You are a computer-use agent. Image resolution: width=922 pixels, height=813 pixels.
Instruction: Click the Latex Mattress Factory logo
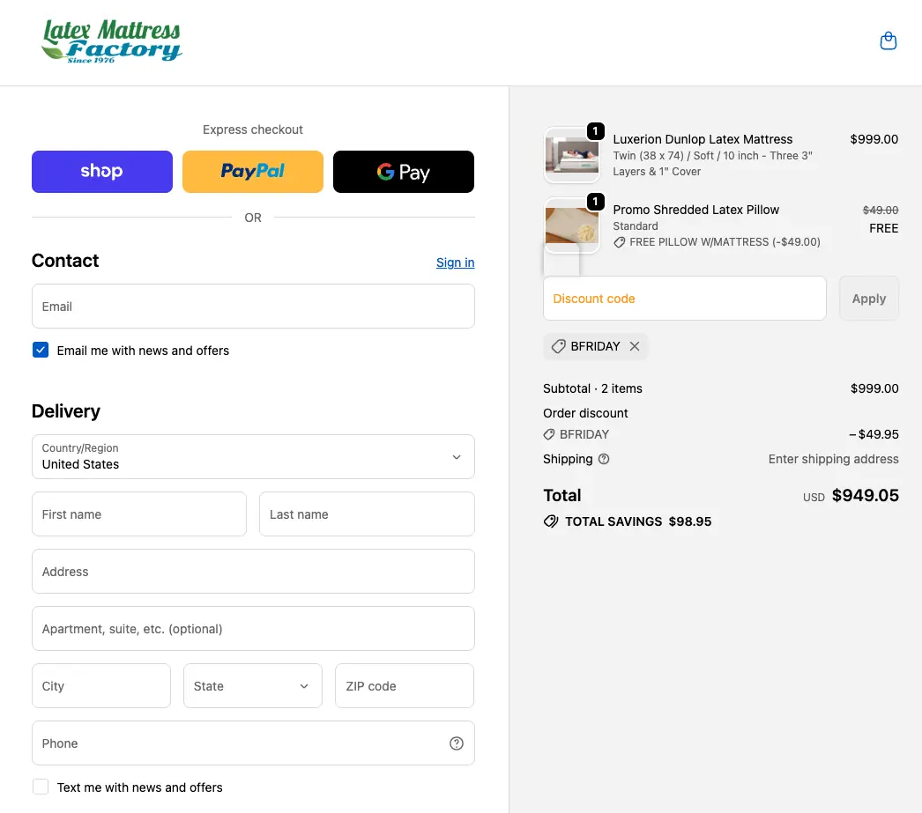pos(112,42)
